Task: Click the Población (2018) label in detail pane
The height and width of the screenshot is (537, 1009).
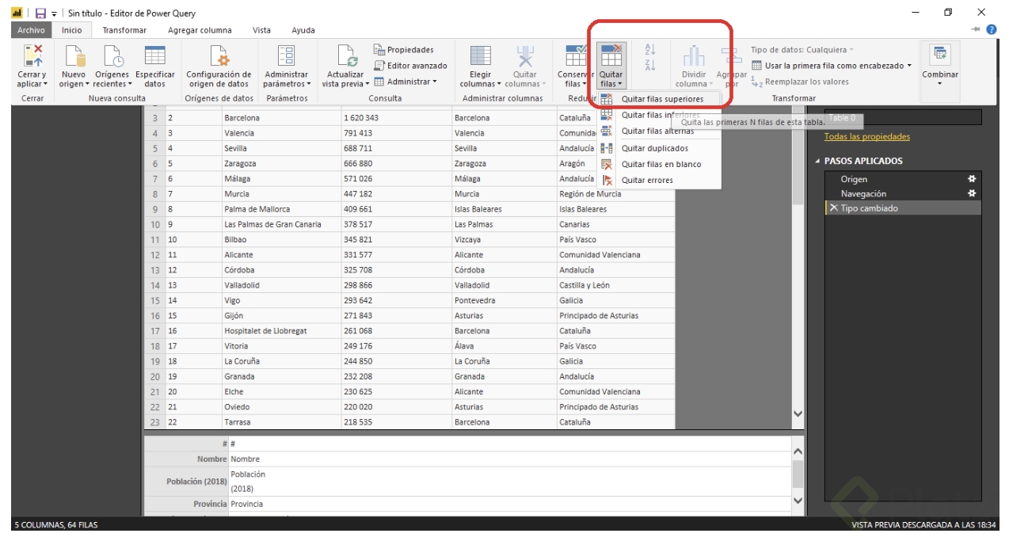Action: [x=196, y=482]
